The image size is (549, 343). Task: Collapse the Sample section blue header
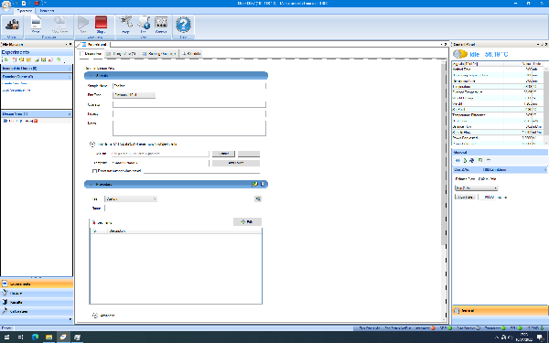click(176, 76)
